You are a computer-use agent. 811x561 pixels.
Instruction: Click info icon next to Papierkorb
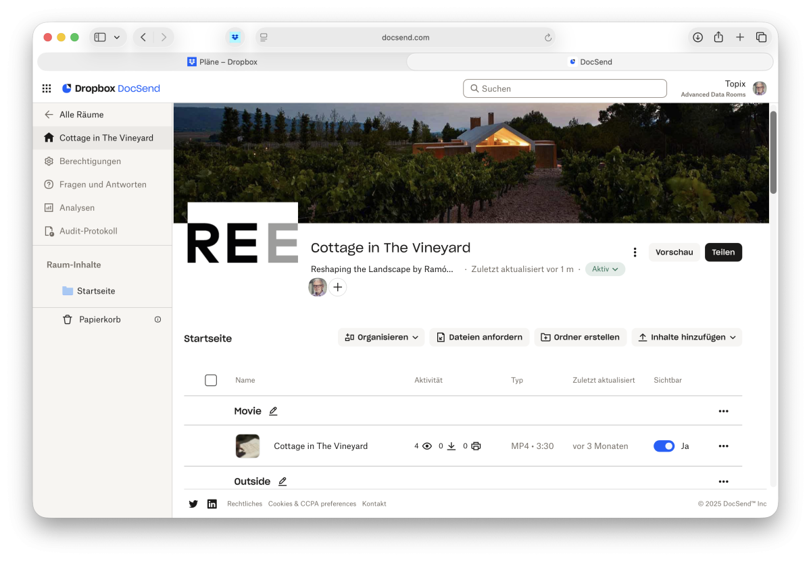157,319
